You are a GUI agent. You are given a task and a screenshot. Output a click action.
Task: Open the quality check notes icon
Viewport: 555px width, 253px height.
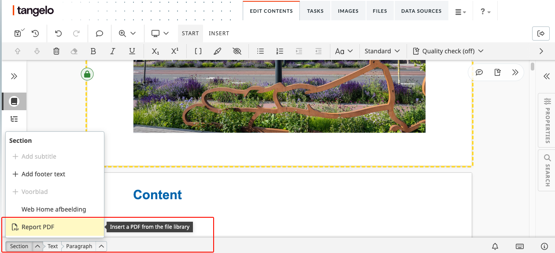[x=497, y=72]
